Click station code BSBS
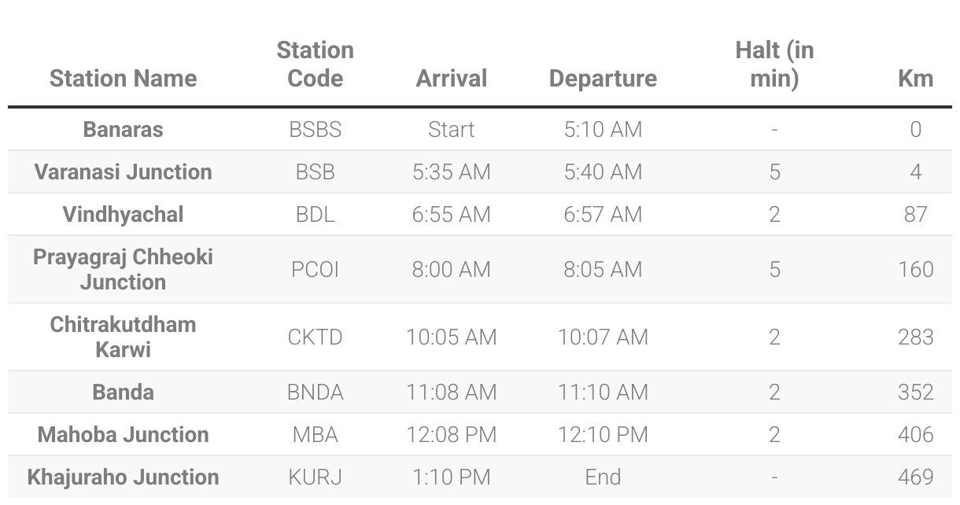 point(315,130)
